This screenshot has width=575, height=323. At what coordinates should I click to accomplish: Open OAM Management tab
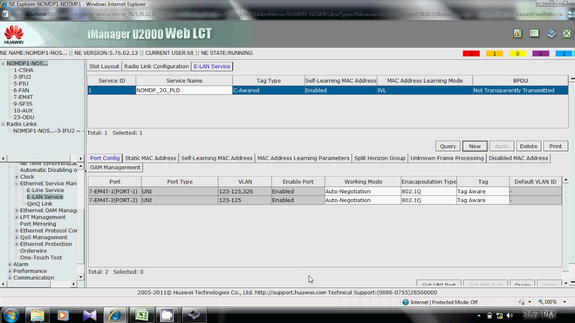(x=115, y=167)
